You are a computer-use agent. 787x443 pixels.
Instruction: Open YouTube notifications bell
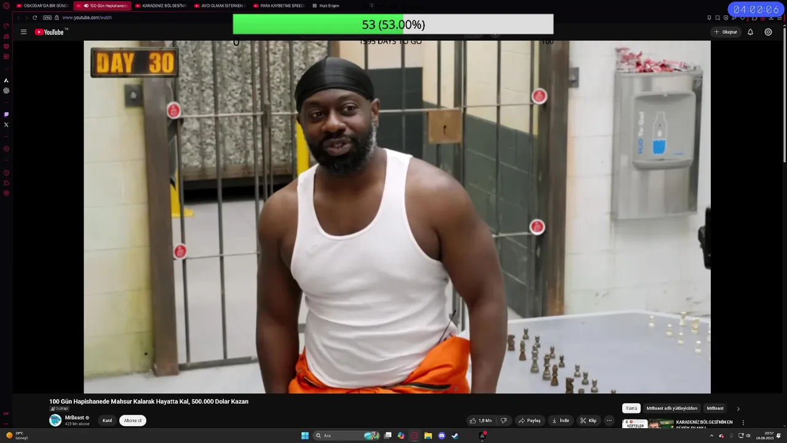pyautogui.click(x=750, y=32)
